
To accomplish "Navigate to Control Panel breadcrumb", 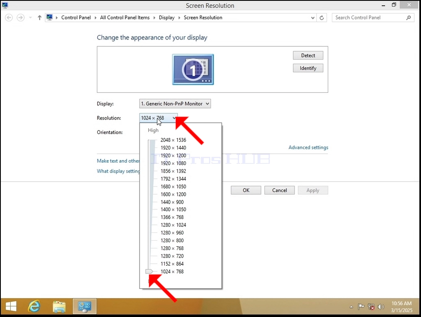I will pos(76,17).
